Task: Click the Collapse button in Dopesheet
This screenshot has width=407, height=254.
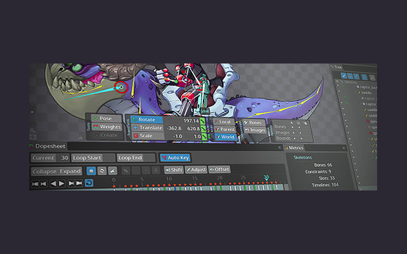Action: point(45,171)
